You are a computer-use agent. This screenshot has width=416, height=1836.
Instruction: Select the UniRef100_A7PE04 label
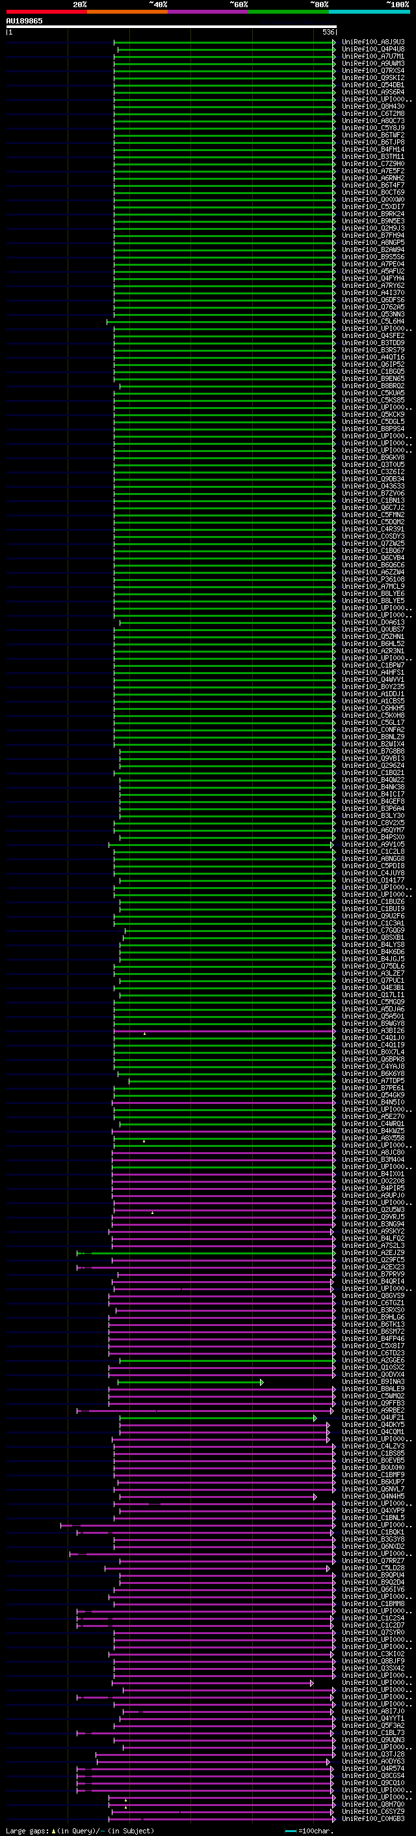pyautogui.click(x=372, y=264)
